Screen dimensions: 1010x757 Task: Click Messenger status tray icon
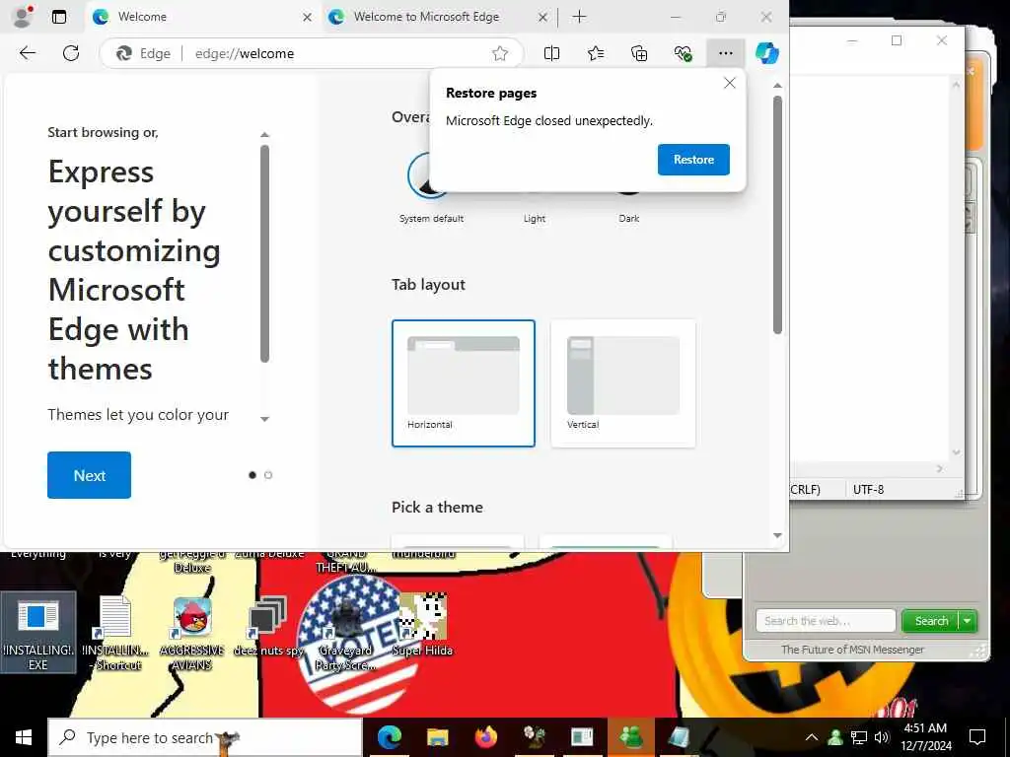click(x=835, y=737)
